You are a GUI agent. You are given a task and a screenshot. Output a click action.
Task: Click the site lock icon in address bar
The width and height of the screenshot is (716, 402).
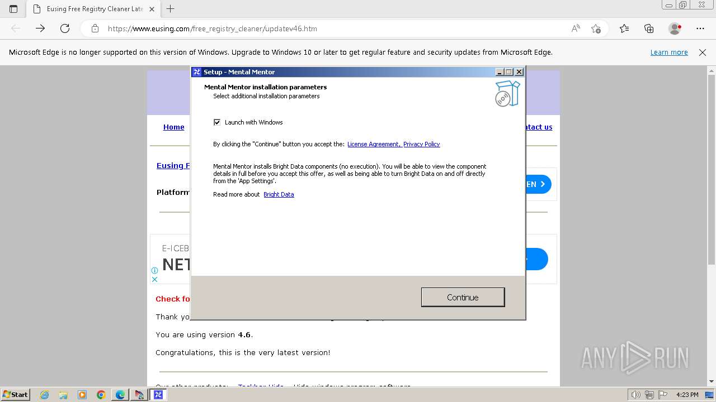click(95, 28)
